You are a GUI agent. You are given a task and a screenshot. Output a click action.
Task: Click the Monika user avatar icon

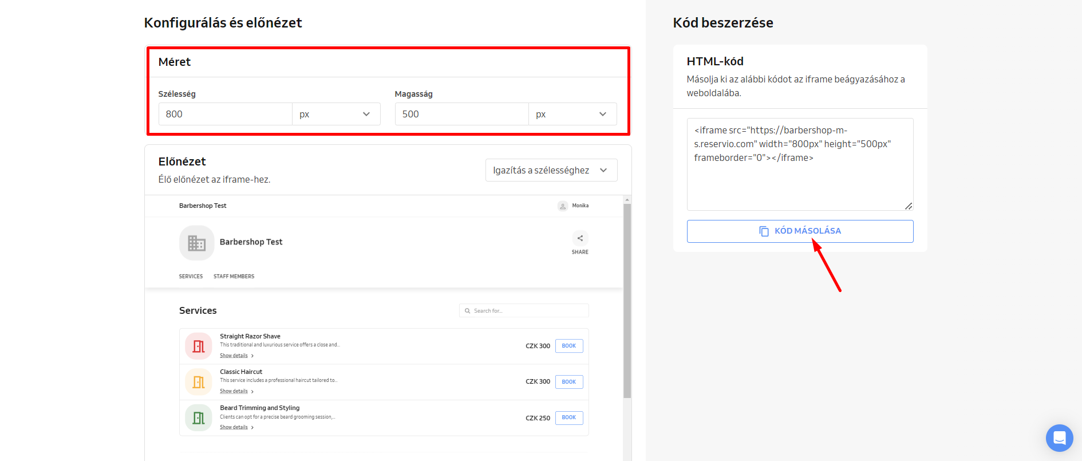pos(563,206)
